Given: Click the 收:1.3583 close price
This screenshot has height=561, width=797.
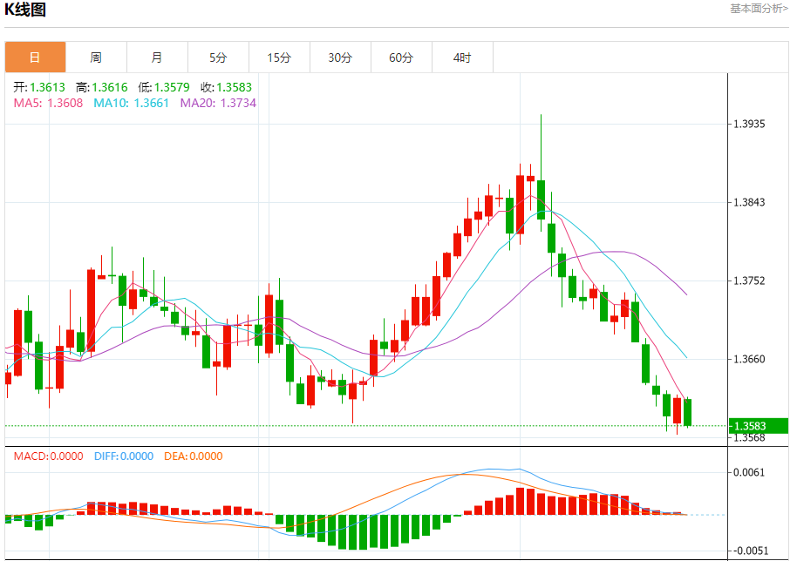Looking at the screenshot, I should pyautogui.click(x=226, y=87).
